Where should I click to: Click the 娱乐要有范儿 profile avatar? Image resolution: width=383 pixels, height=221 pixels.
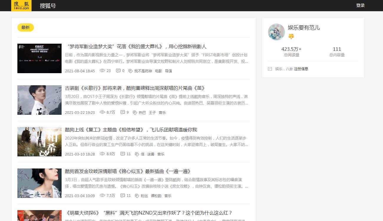pyautogui.click(x=276, y=32)
